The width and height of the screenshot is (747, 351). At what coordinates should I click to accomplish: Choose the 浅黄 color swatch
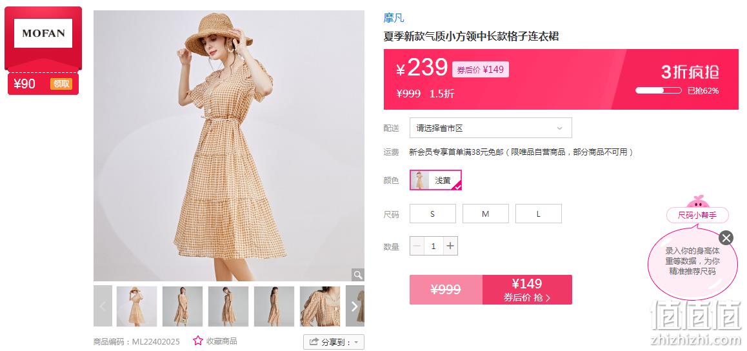pos(435,180)
